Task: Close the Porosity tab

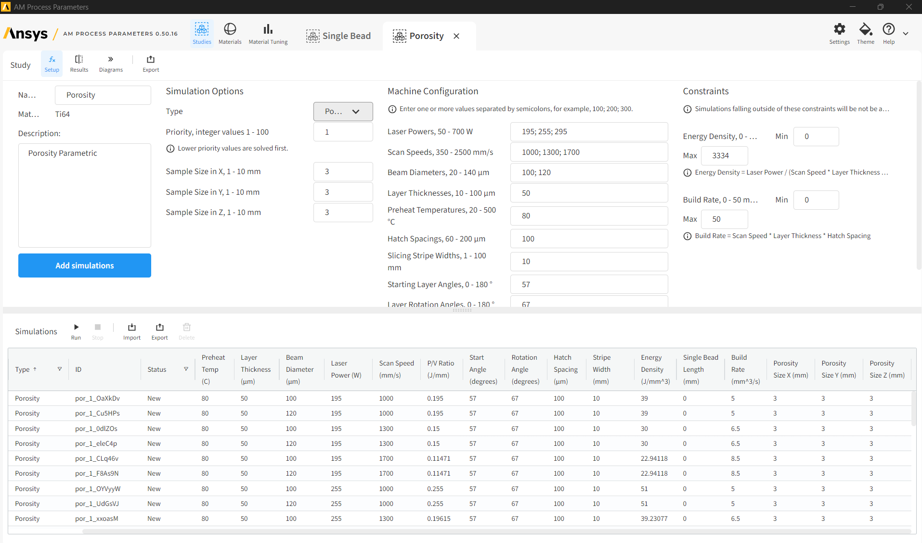Action: (x=456, y=36)
